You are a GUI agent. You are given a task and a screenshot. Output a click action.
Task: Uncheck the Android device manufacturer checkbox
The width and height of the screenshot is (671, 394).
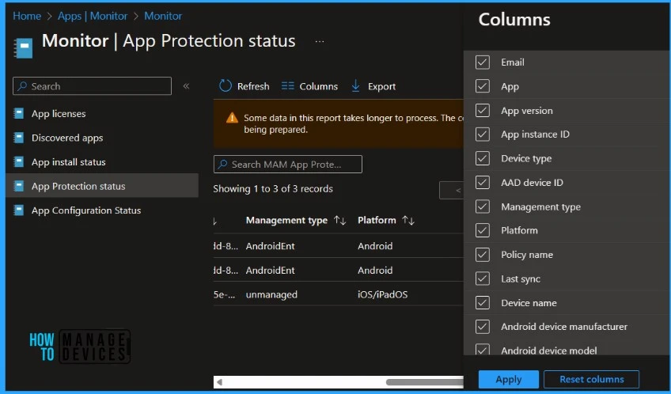click(x=483, y=327)
